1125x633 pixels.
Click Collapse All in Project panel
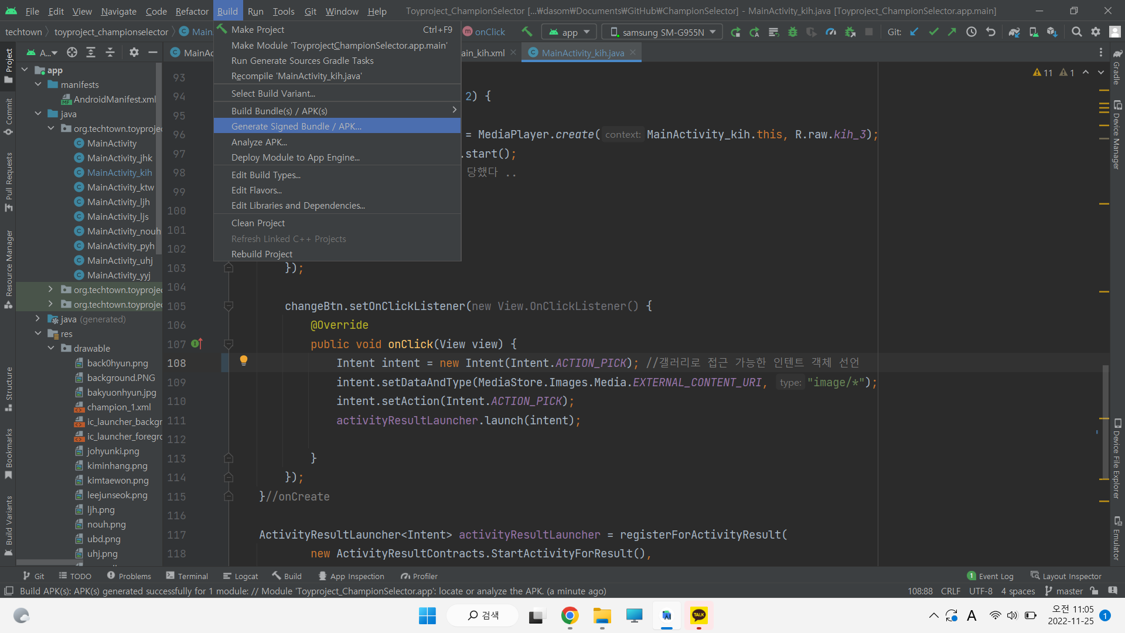[x=110, y=53]
